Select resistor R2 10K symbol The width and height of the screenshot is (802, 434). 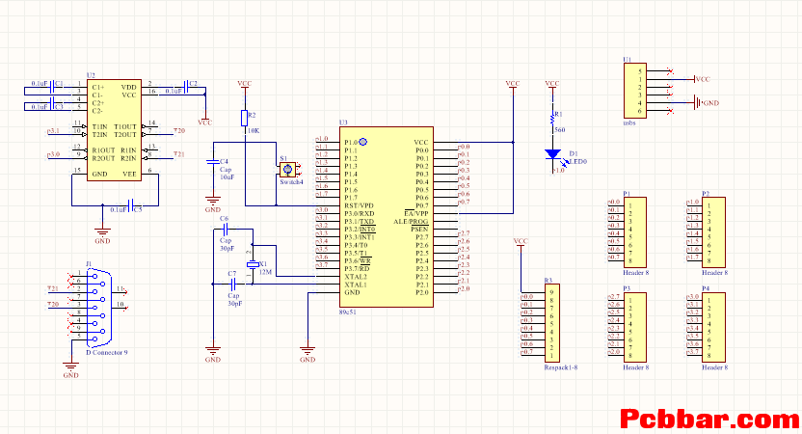[x=245, y=119]
